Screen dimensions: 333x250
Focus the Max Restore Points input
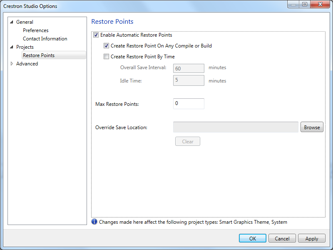[189, 104]
